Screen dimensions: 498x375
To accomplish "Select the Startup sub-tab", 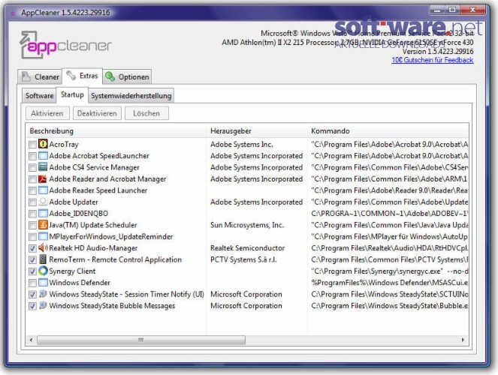I will pos(72,94).
